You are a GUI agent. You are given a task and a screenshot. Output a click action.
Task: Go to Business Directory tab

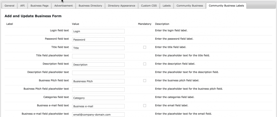(90, 6)
